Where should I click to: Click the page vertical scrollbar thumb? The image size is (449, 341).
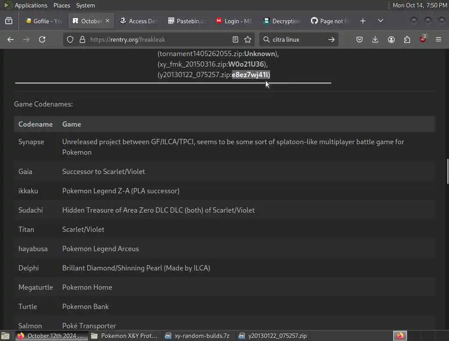click(x=447, y=171)
